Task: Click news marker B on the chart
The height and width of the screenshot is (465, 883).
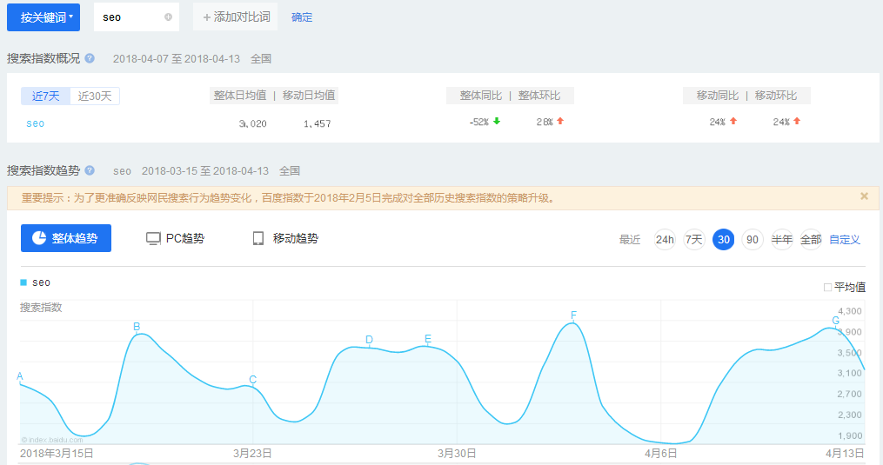Action: (137, 327)
